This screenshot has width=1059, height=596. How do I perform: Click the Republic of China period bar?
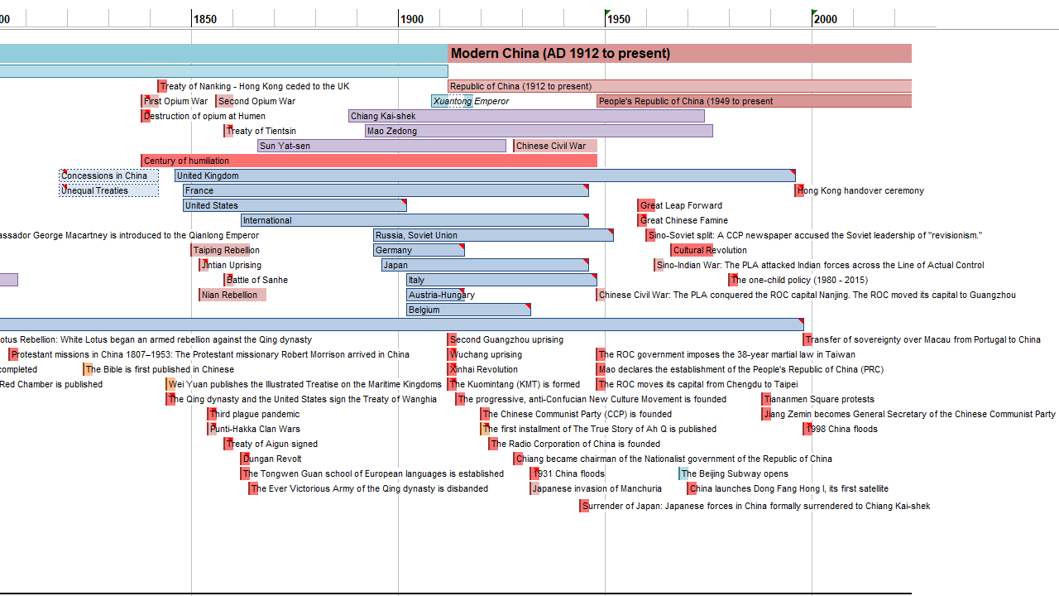(678, 86)
